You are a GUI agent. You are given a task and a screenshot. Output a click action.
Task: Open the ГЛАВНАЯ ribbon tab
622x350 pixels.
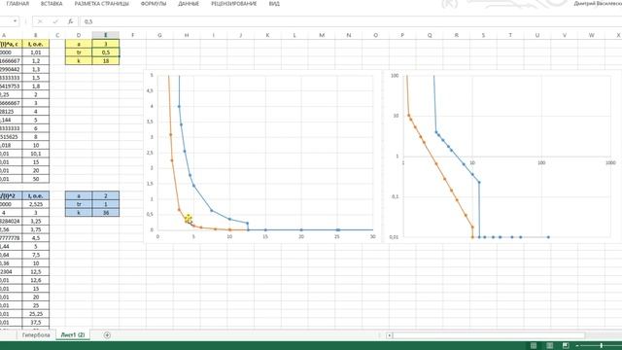[x=17, y=4]
